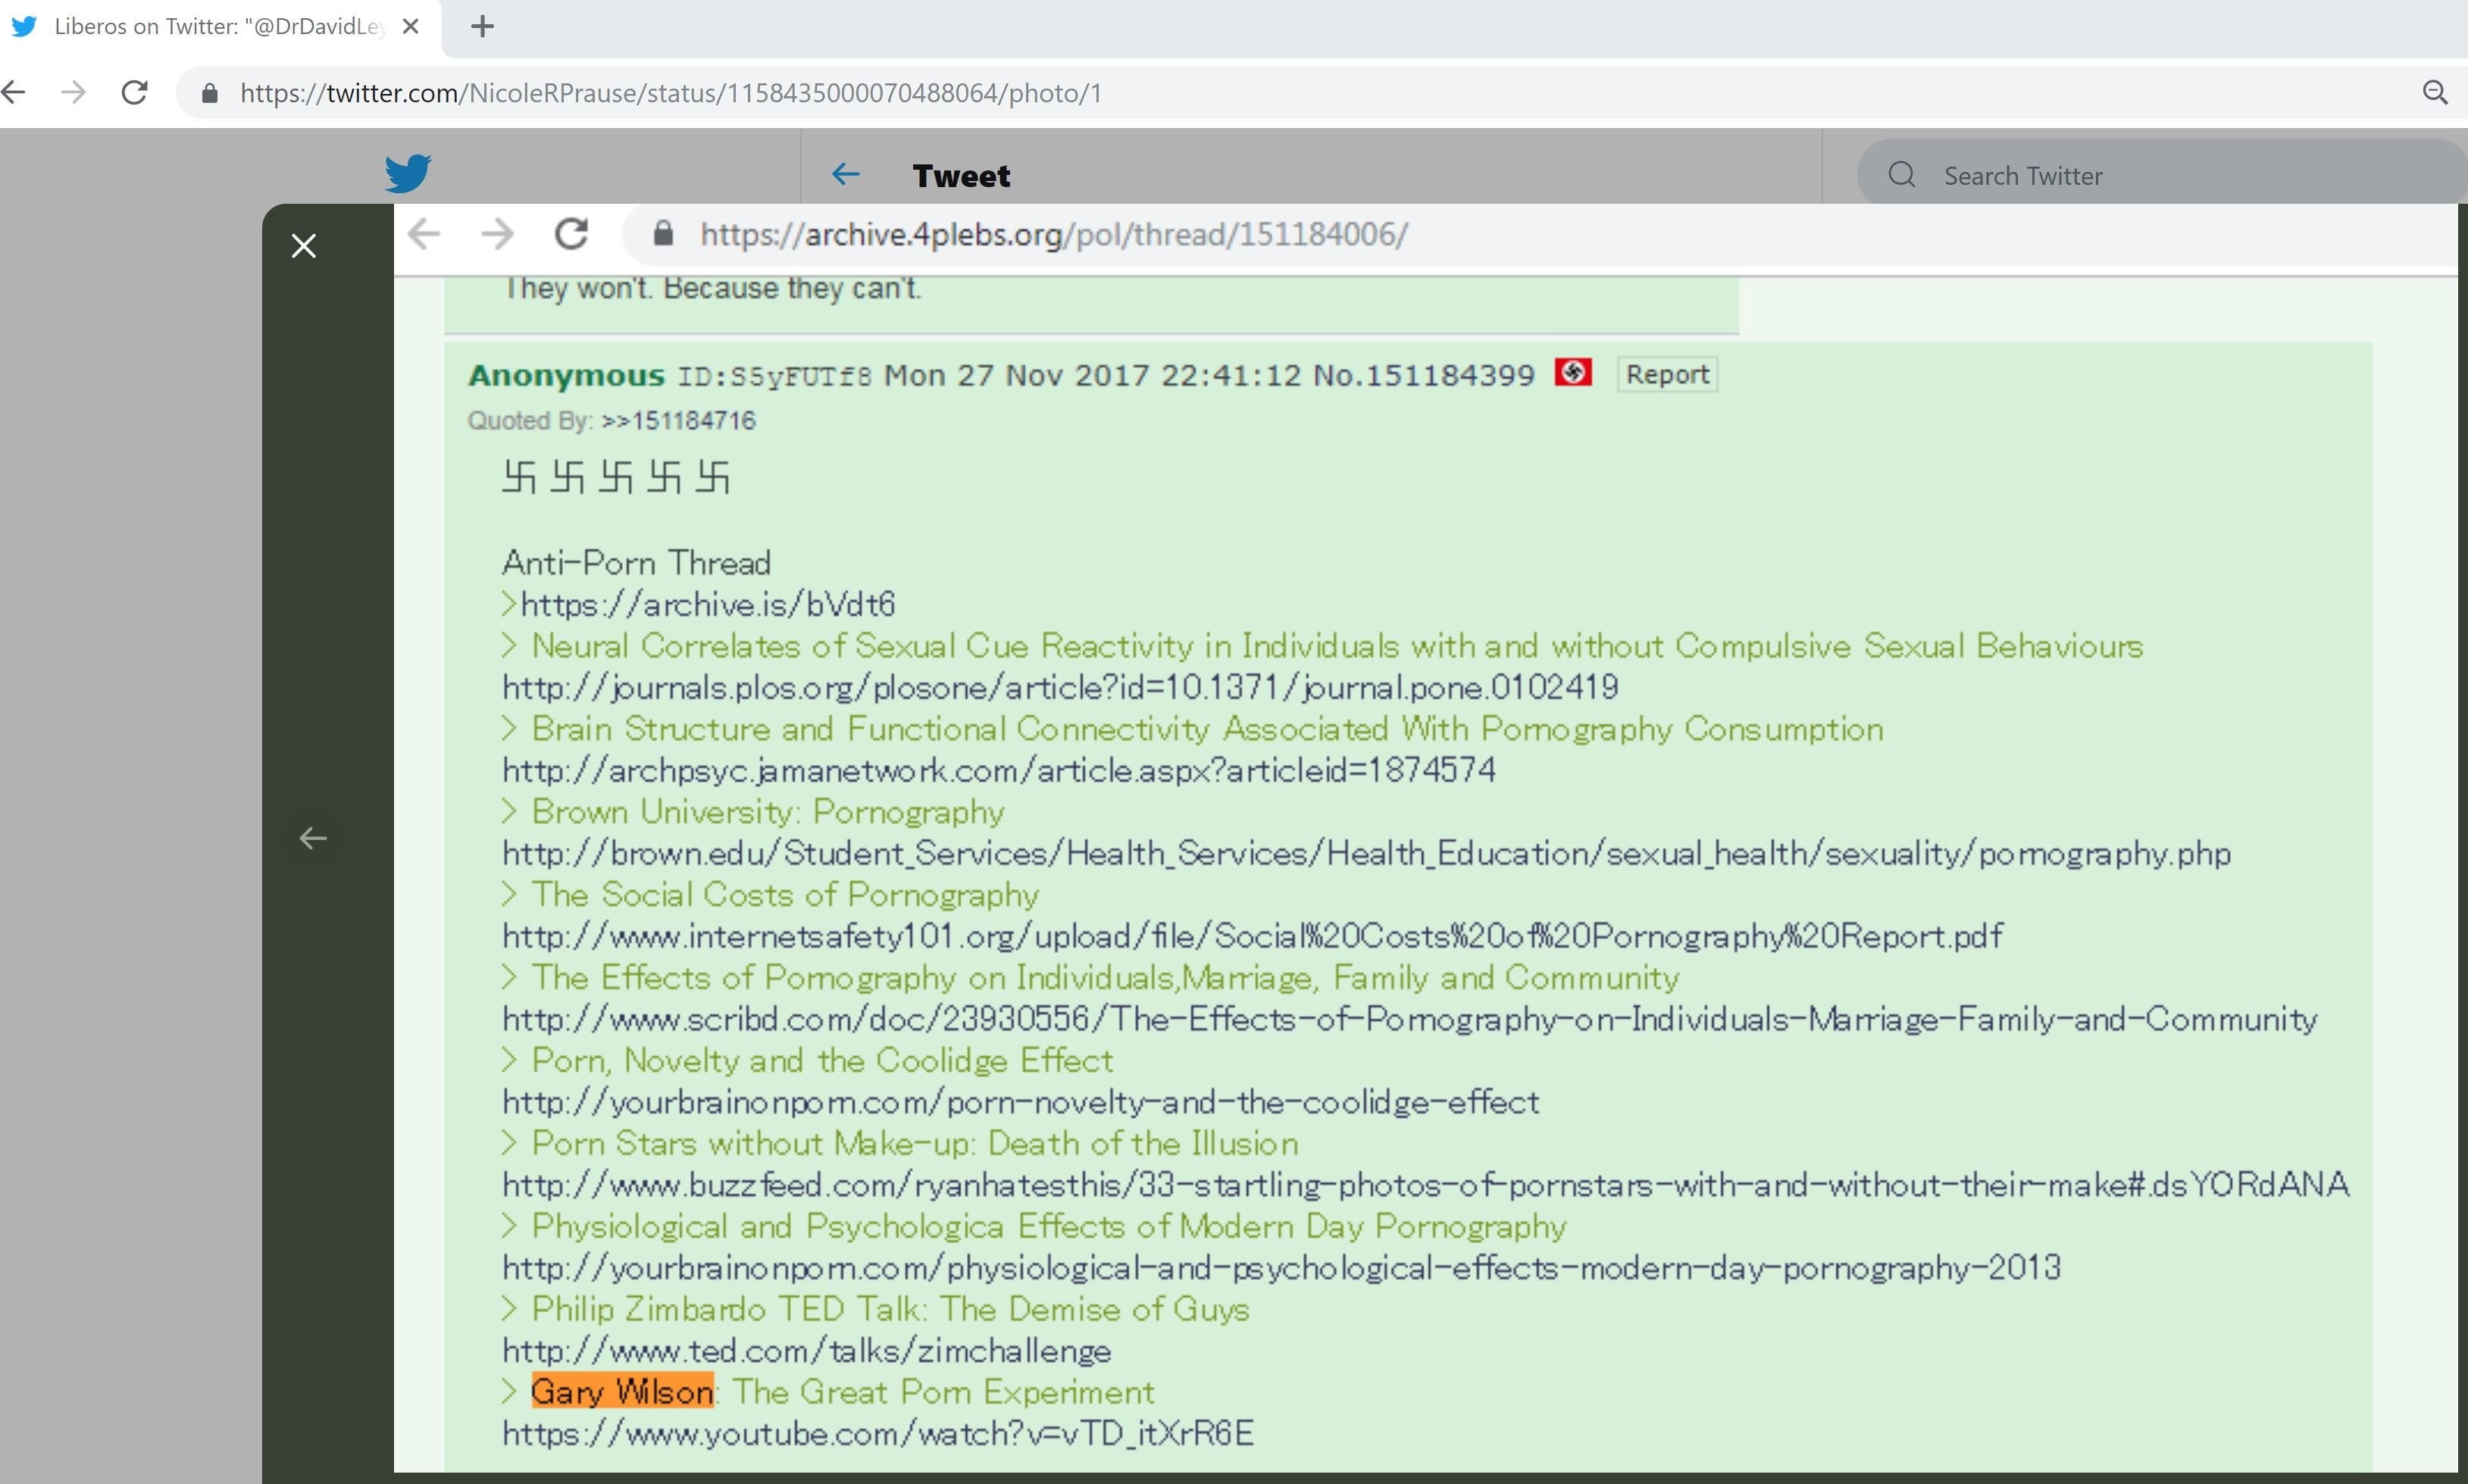2468x1484 pixels.
Task: Click the quoted reply >>151184716 link
Action: click(678, 421)
